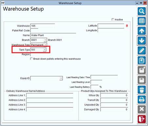The height and width of the screenshot is (126, 148).
Task: Open the Tank Type dropdown
Action: pyautogui.click(x=45, y=50)
